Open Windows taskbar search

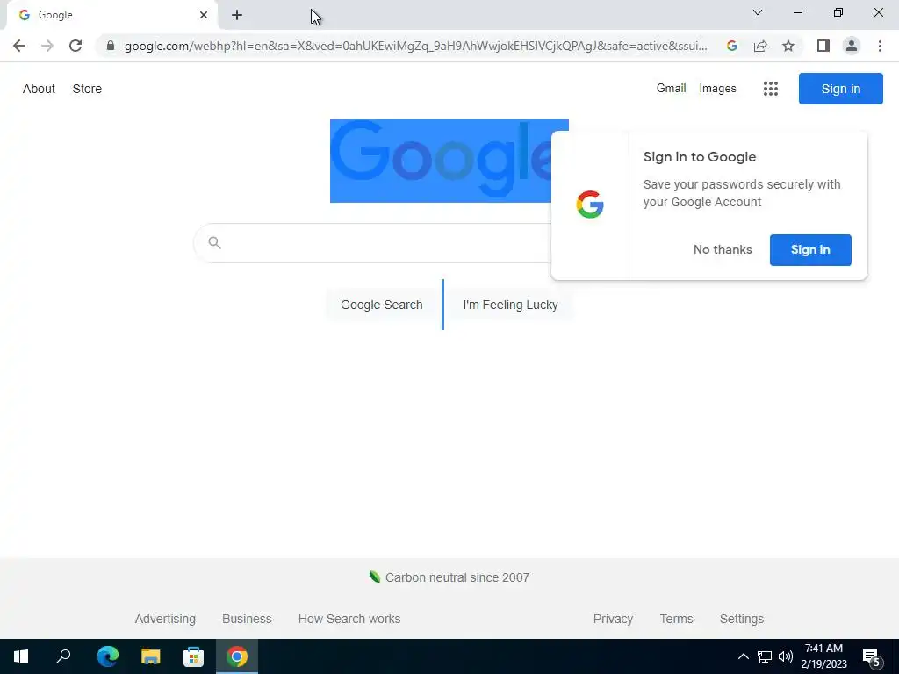[63, 656]
